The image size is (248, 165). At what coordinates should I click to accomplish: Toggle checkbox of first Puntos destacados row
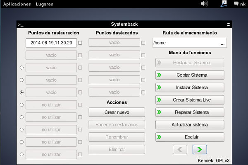[143, 43]
